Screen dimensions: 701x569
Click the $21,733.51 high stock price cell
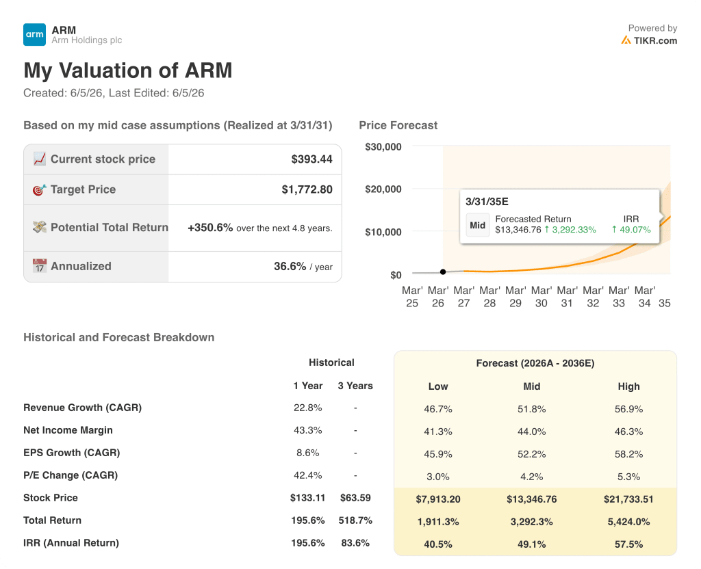[628, 499]
